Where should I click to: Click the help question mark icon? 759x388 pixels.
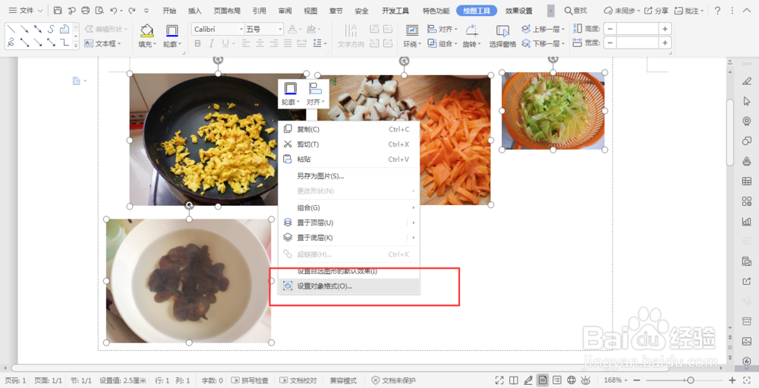[717, 10]
